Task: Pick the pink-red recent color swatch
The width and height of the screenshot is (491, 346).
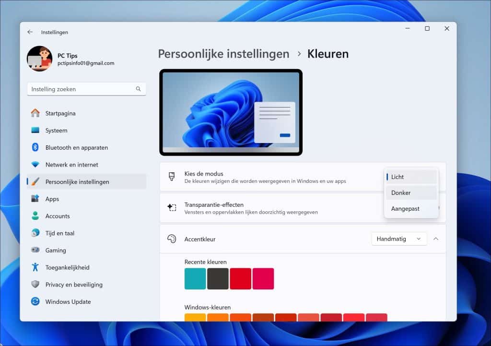Action: tap(263, 278)
